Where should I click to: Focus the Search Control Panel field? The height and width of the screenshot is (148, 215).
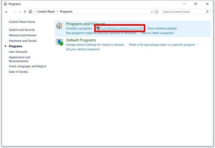(x=186, y=12)
